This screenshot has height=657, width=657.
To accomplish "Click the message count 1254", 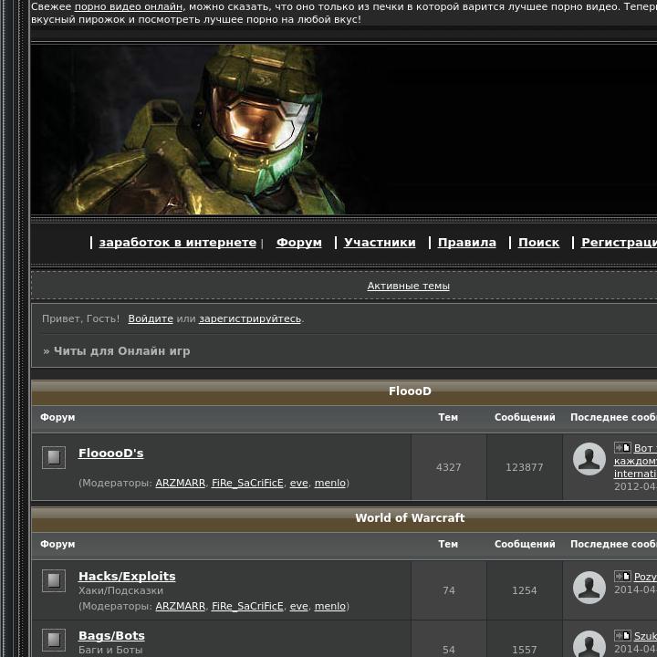I will click(524, 590).
